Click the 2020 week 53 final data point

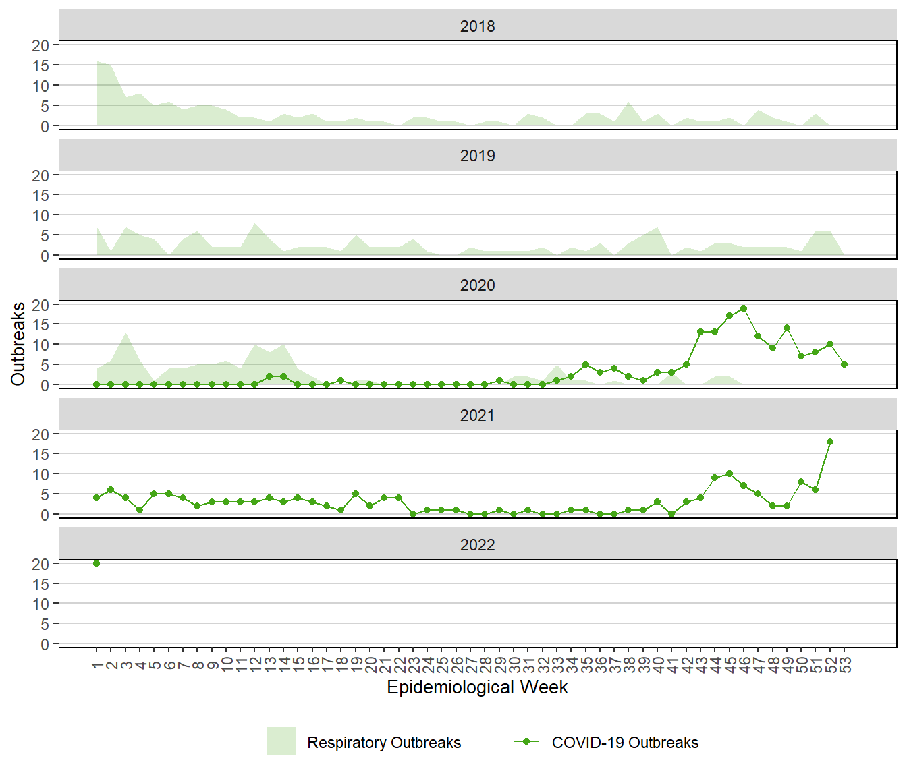click(x=844, y=364)
